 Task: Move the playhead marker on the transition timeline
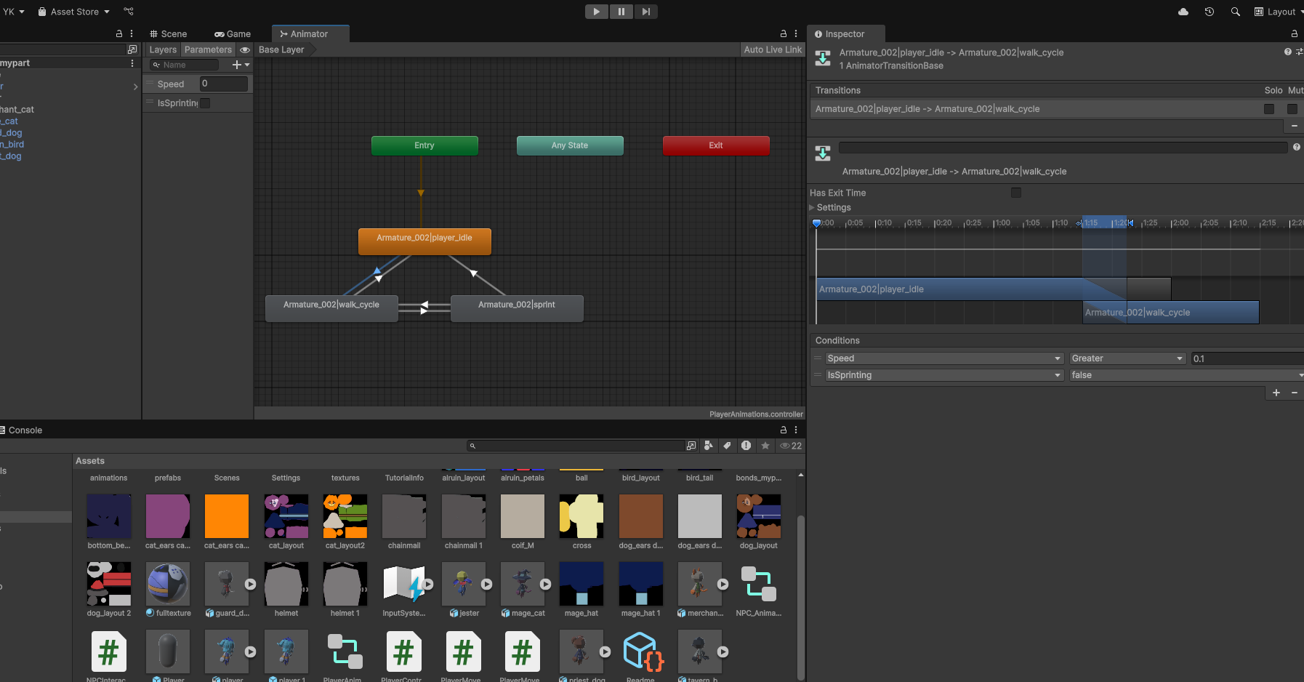pos(816,222)
